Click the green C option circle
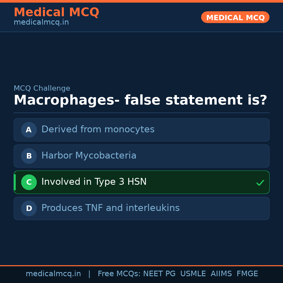The height and width of the screenshot is (283, 283). [29, 182]
